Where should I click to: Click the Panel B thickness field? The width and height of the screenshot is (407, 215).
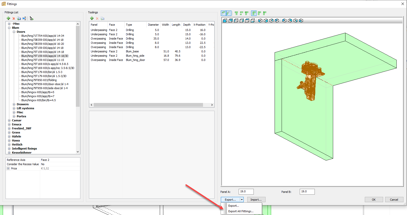coord(307,192)
